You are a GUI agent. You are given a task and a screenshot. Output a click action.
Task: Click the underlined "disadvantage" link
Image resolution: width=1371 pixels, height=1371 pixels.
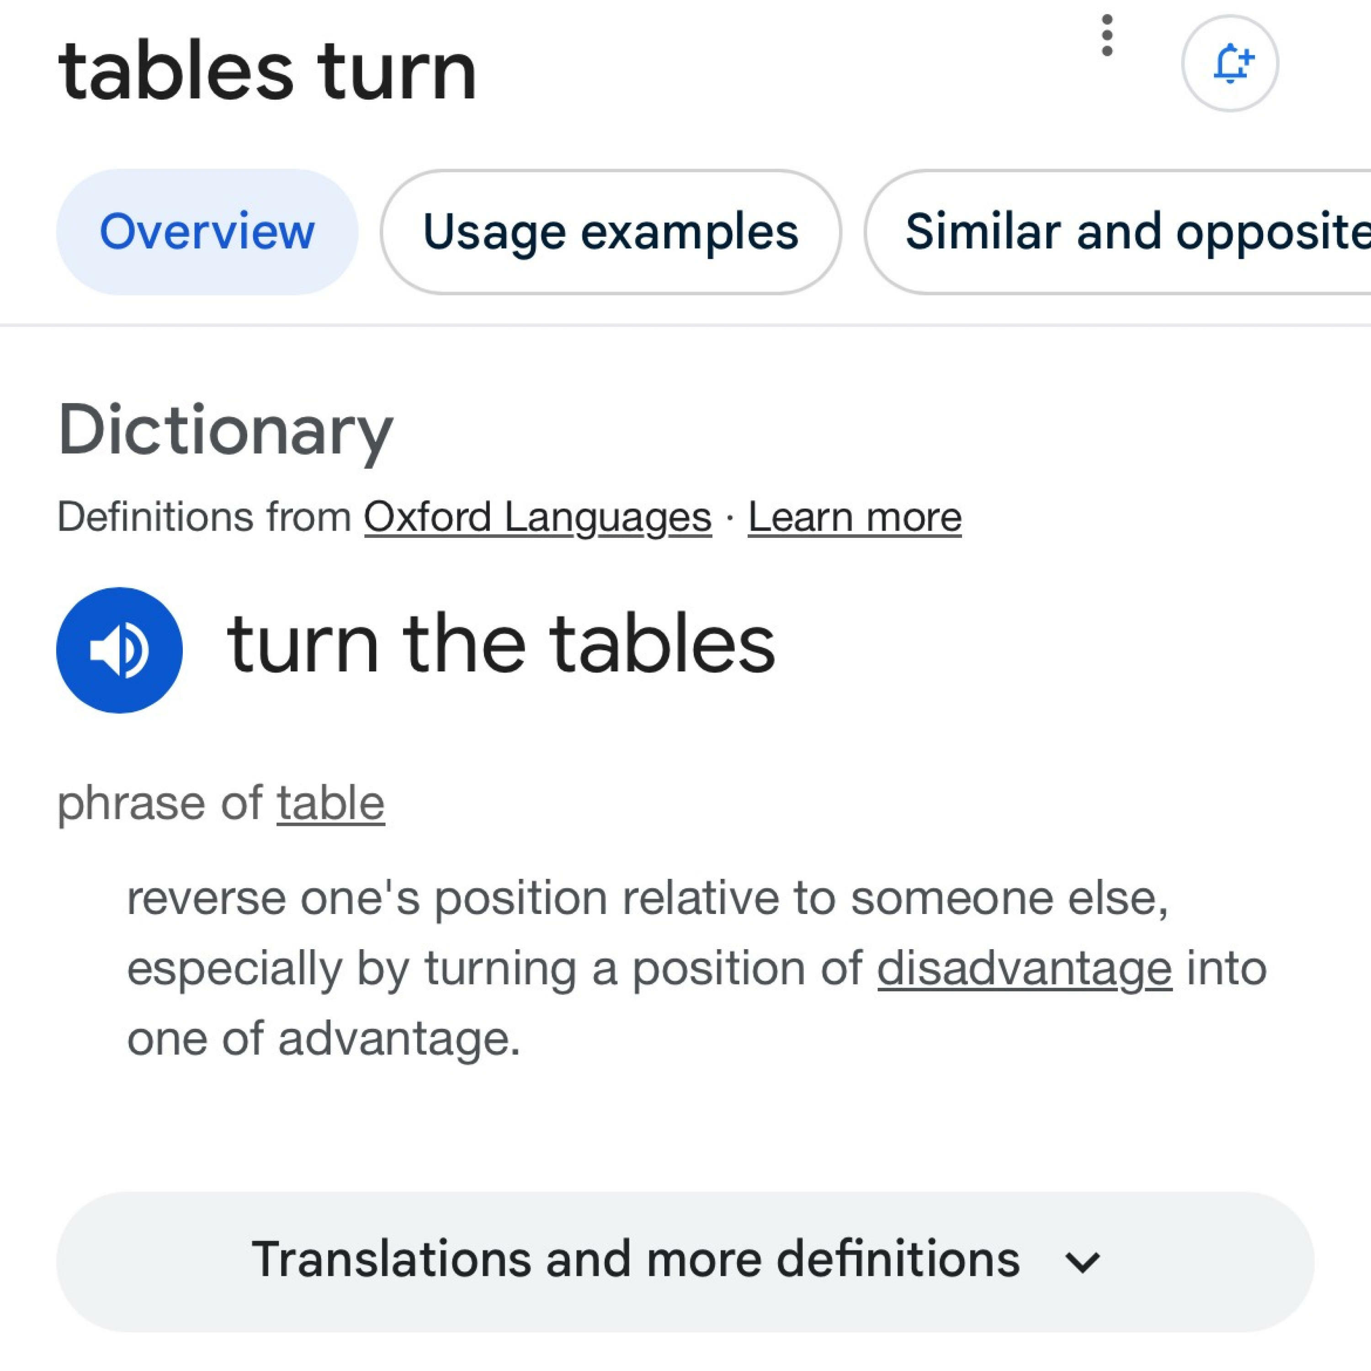click(x=1024, y=968)
